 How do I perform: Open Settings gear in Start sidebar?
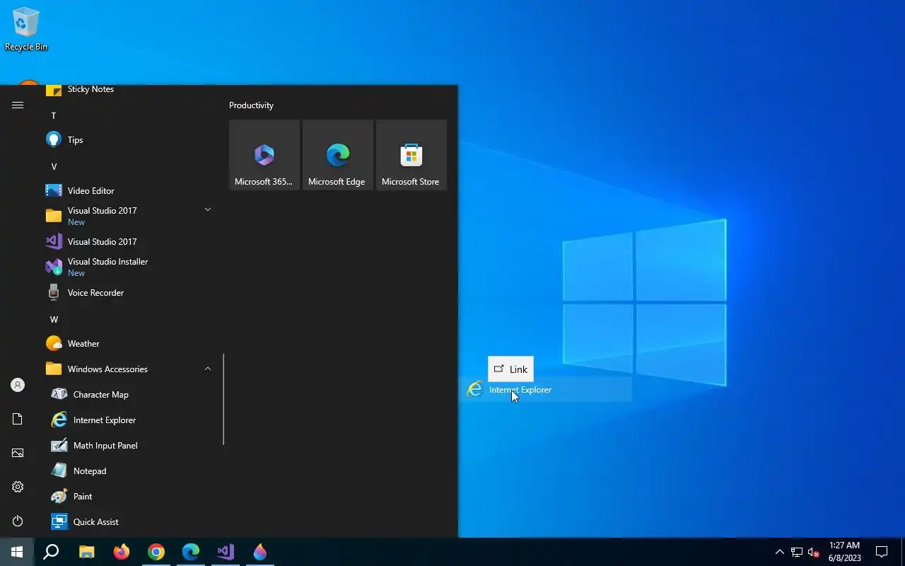18,487
